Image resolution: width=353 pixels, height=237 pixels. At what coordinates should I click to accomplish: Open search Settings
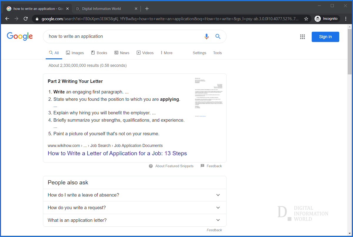pyautogui.click(x=199, y=53)
